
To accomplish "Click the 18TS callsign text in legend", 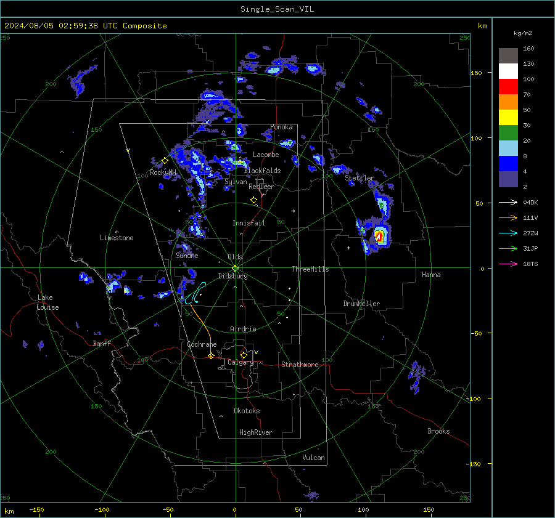I will (530, 264).
